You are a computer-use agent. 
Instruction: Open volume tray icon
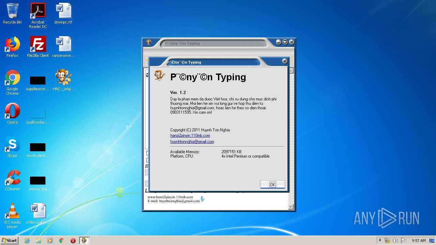(x=395, y=241)
